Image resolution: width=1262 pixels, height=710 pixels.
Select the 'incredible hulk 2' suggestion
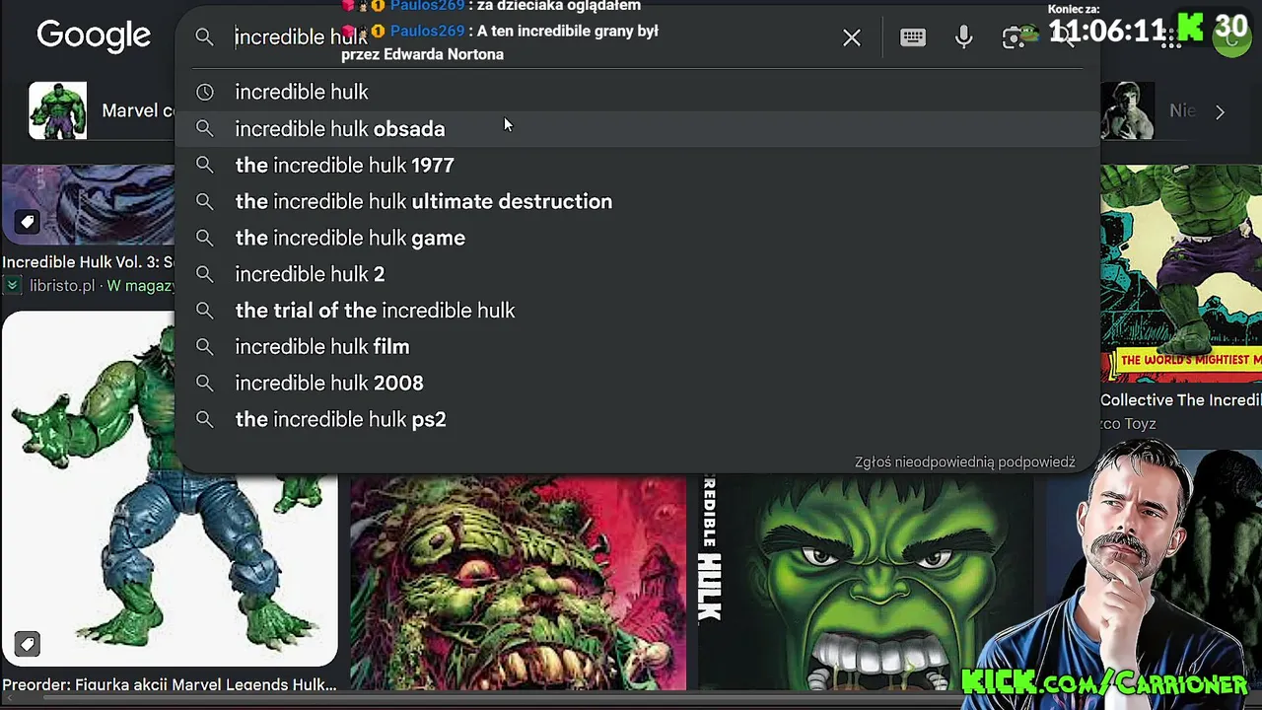[x=637, y=274]
